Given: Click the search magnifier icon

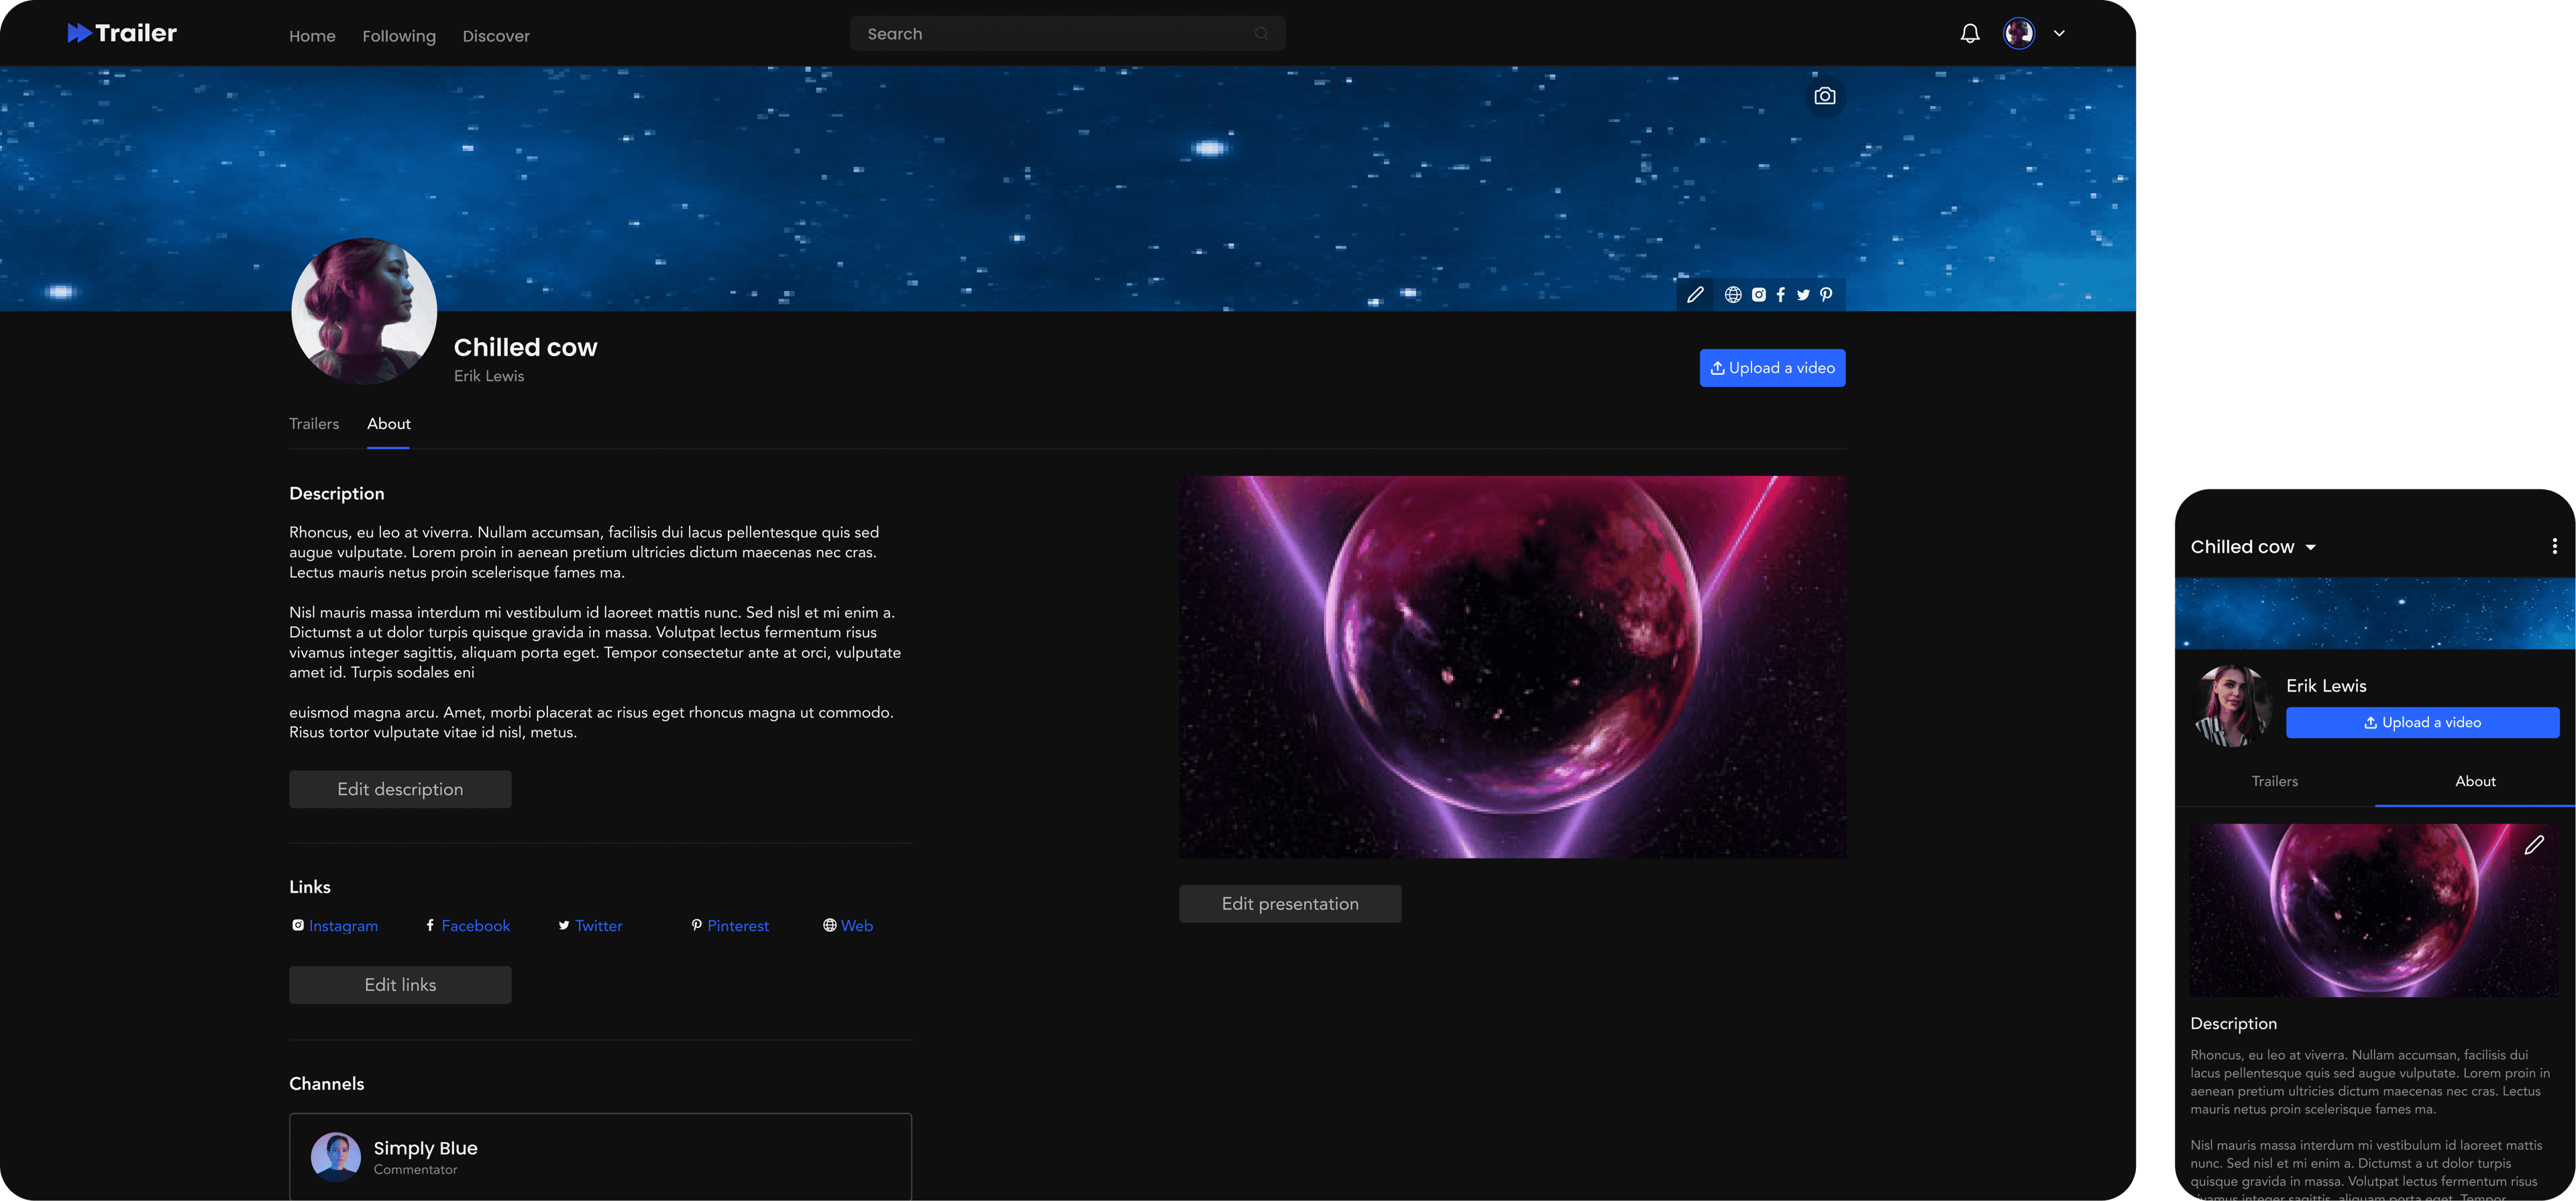Looking at the screenshot, I should (1261, 34).
